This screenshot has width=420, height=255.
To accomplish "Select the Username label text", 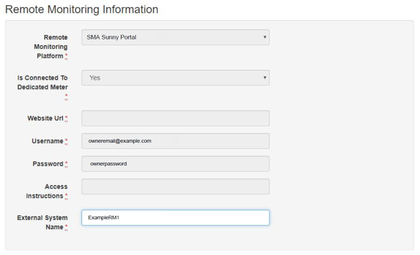I will (47, 141).
